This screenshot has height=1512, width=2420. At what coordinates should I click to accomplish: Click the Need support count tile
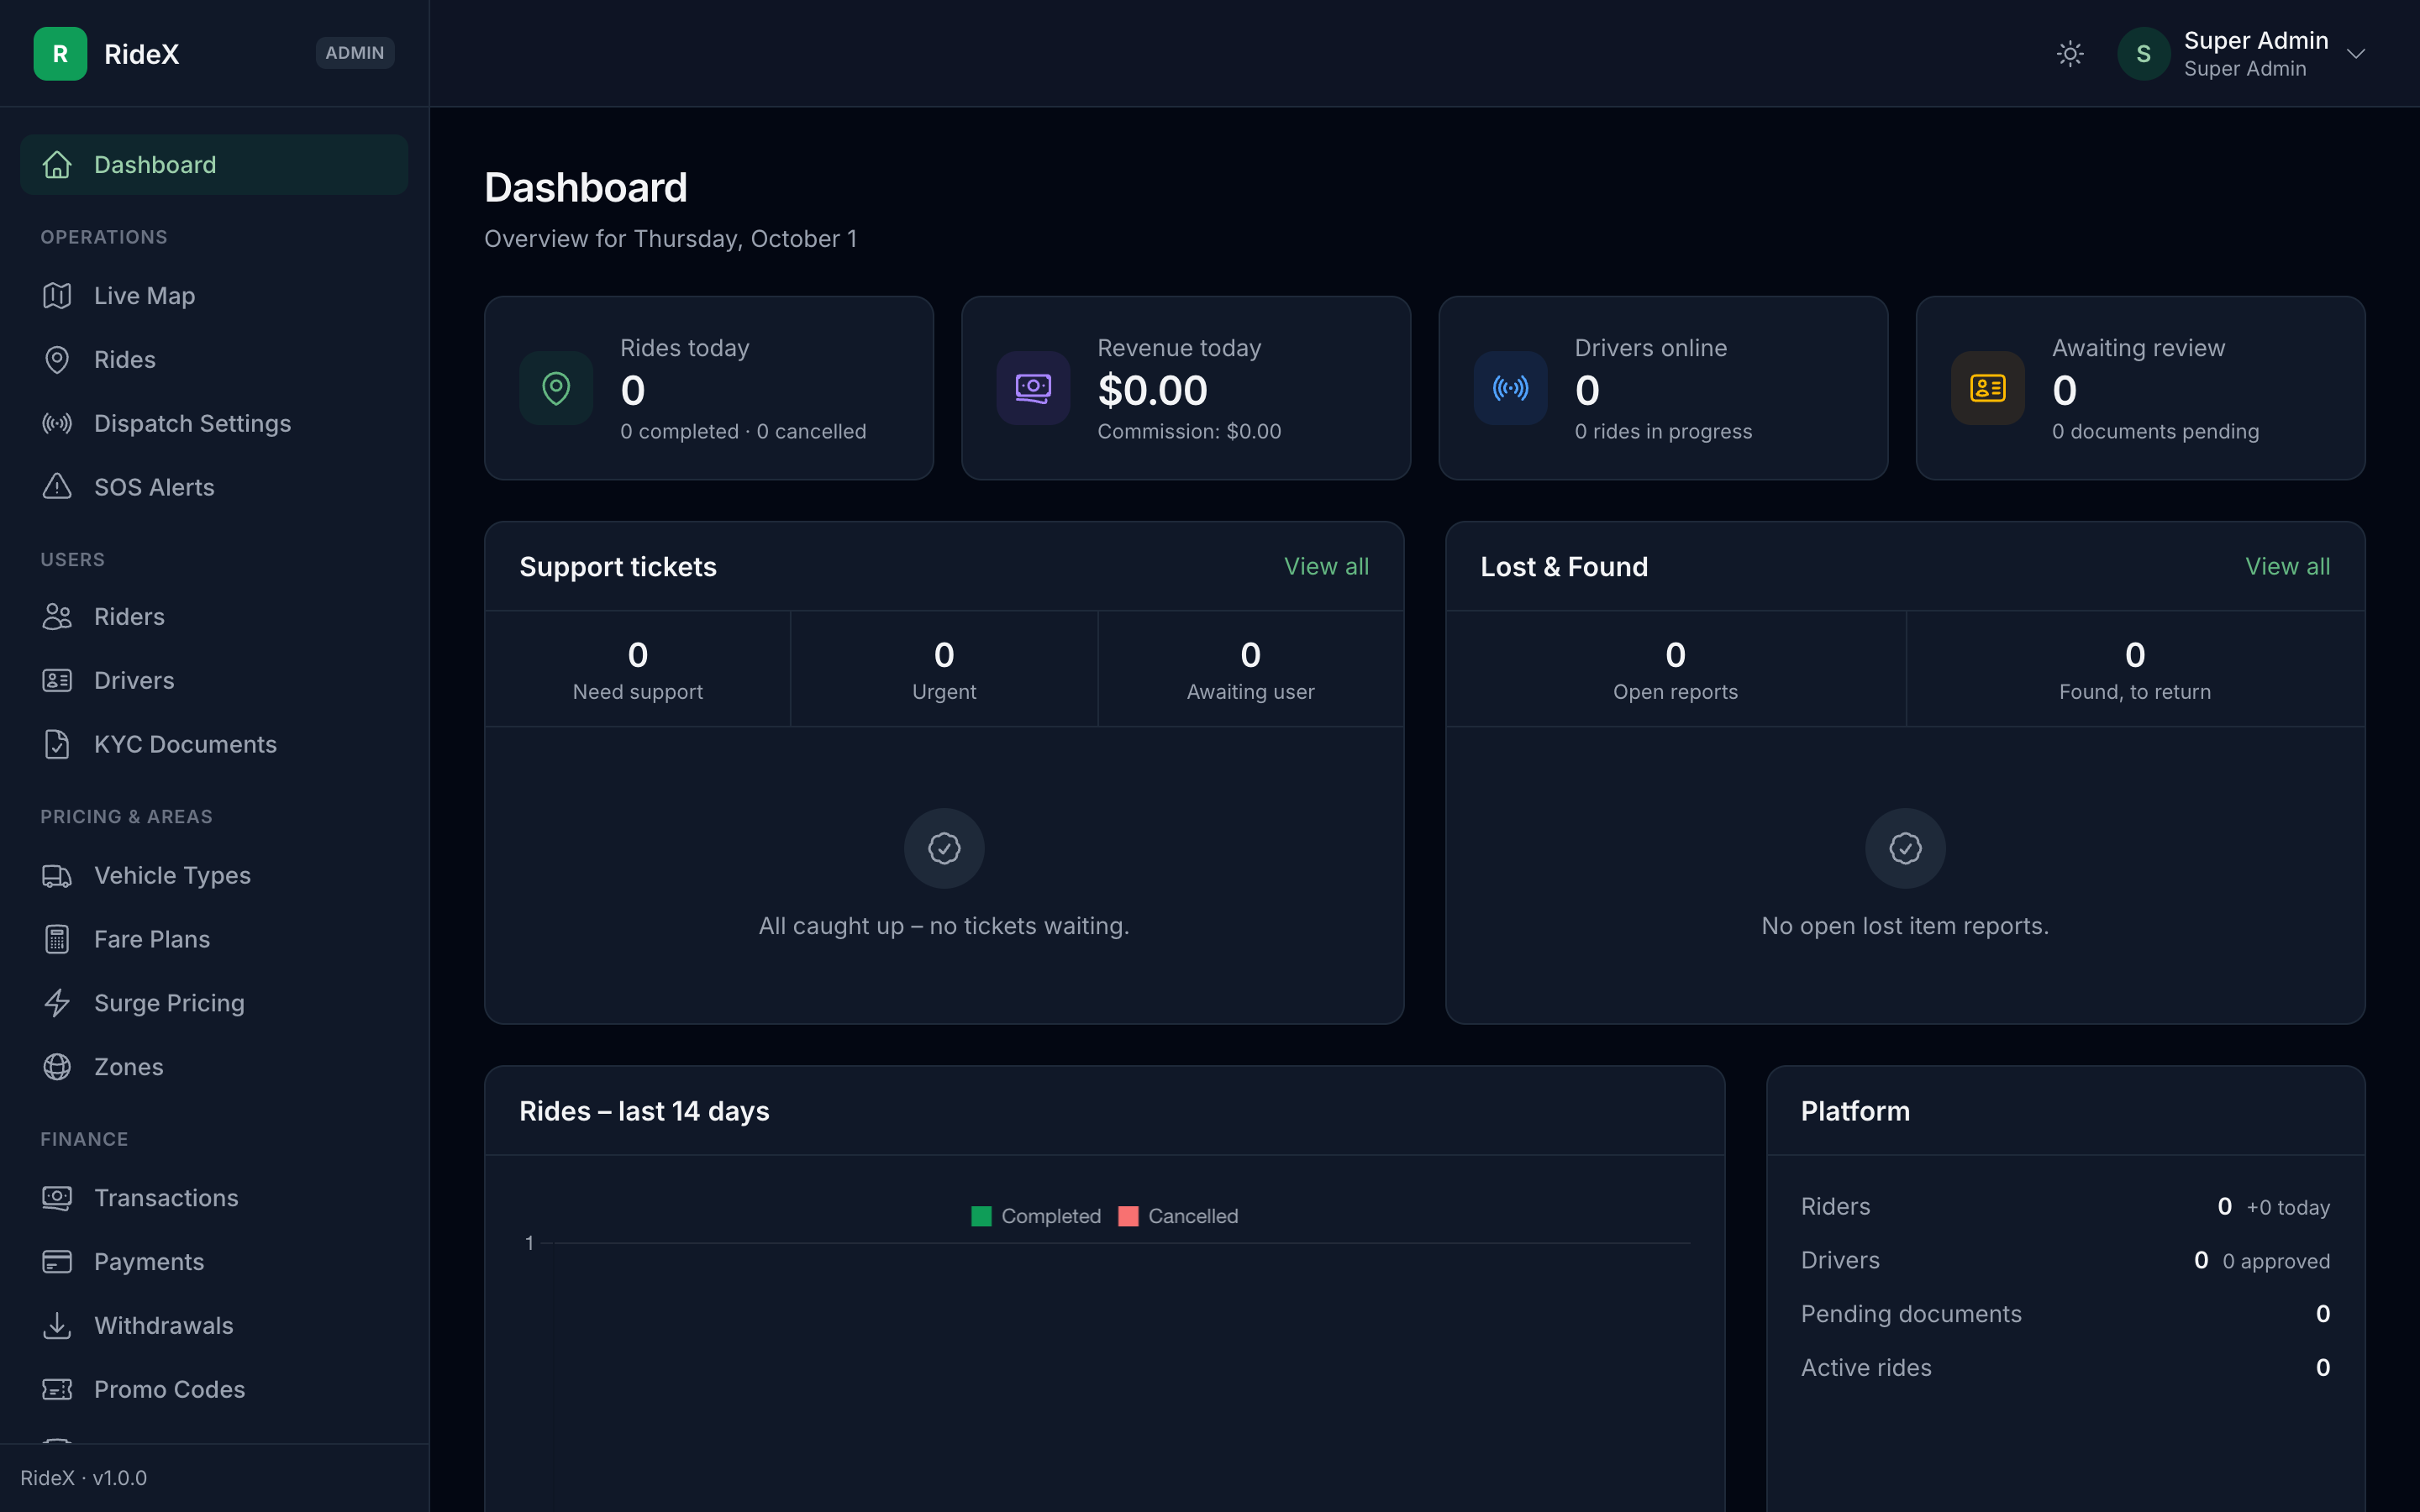click(x=638, y=669)
